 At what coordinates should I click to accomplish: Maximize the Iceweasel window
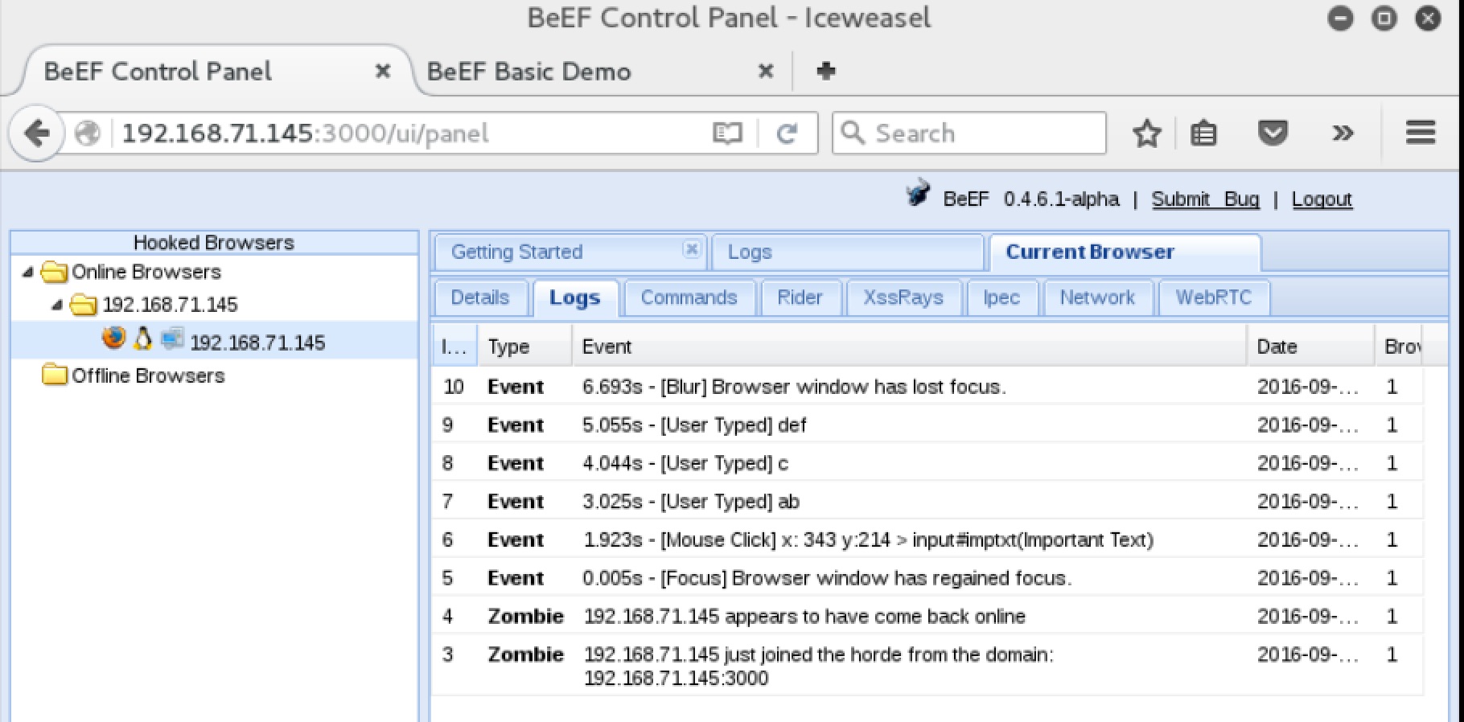1384,18
